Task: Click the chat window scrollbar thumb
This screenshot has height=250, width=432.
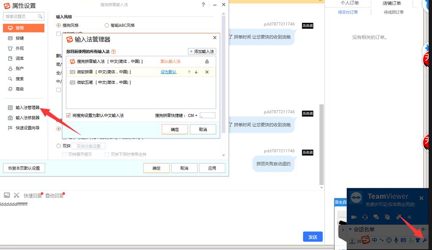Action: 321,145
